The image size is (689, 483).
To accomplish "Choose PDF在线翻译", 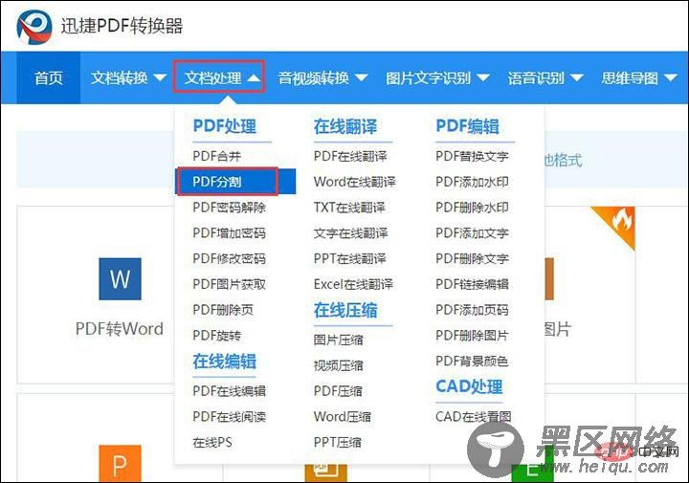I will coord(350,156).
